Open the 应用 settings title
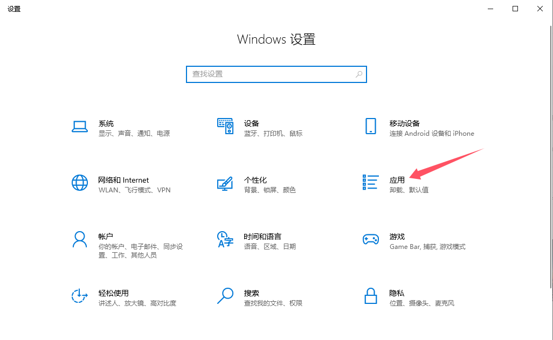The height and width of the screenshot is (340, 553). [x=397, y=180]
